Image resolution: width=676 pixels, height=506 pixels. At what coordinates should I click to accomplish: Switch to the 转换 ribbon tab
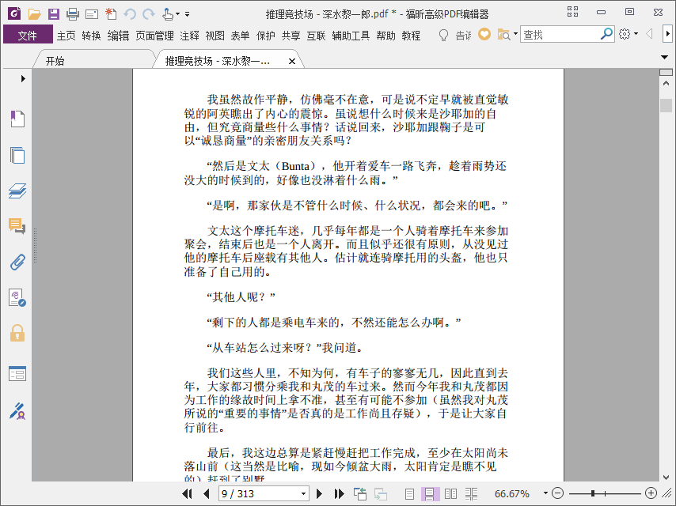click(x=91, y=36)
